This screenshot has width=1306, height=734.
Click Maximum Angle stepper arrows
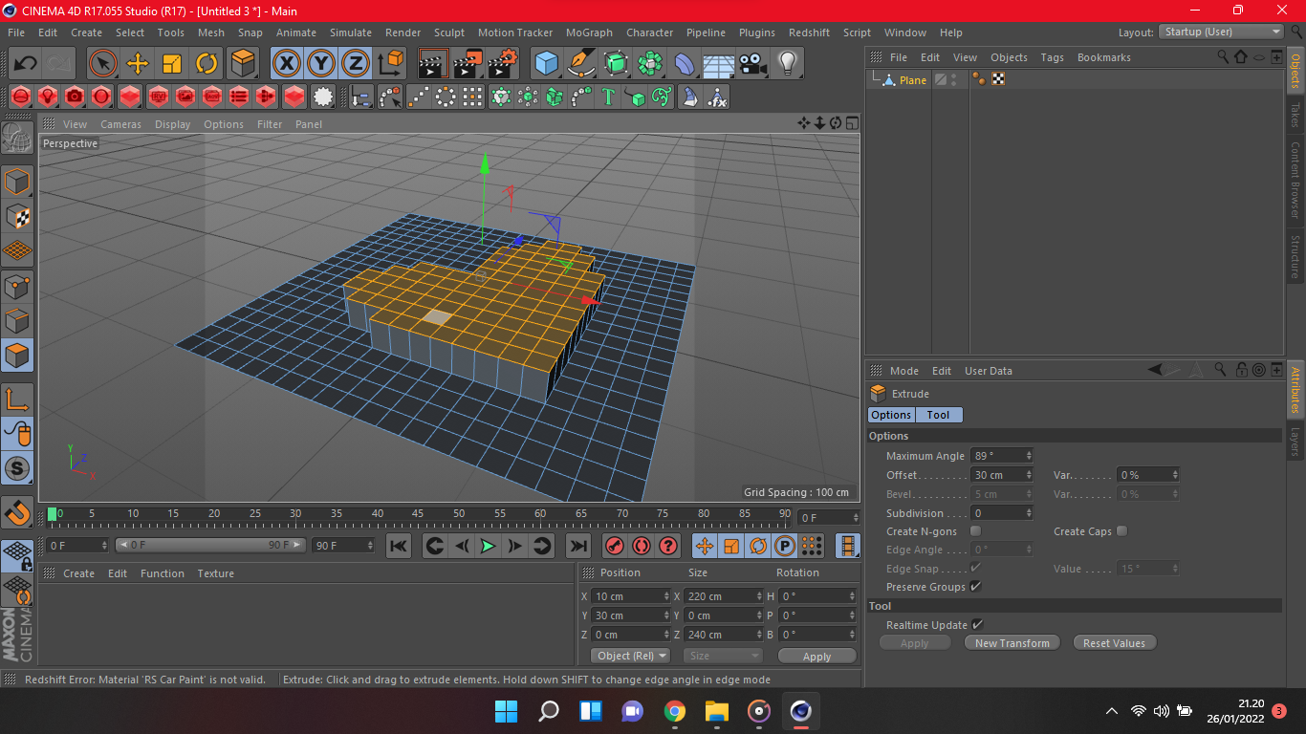point(1029,456)
